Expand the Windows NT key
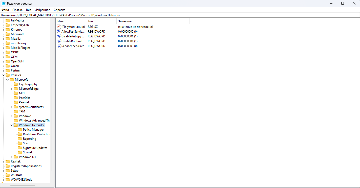This screenshot has height=188, width=360. coord(11,157)
